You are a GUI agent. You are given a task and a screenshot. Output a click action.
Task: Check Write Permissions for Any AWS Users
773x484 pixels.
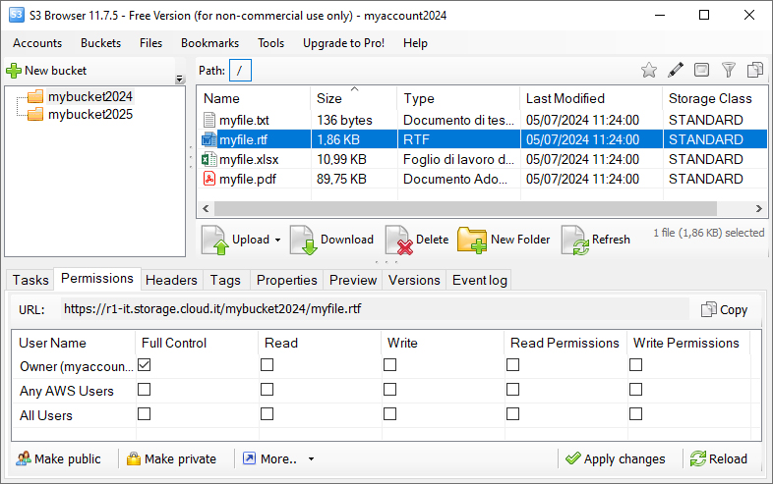[x=635, y=390]
